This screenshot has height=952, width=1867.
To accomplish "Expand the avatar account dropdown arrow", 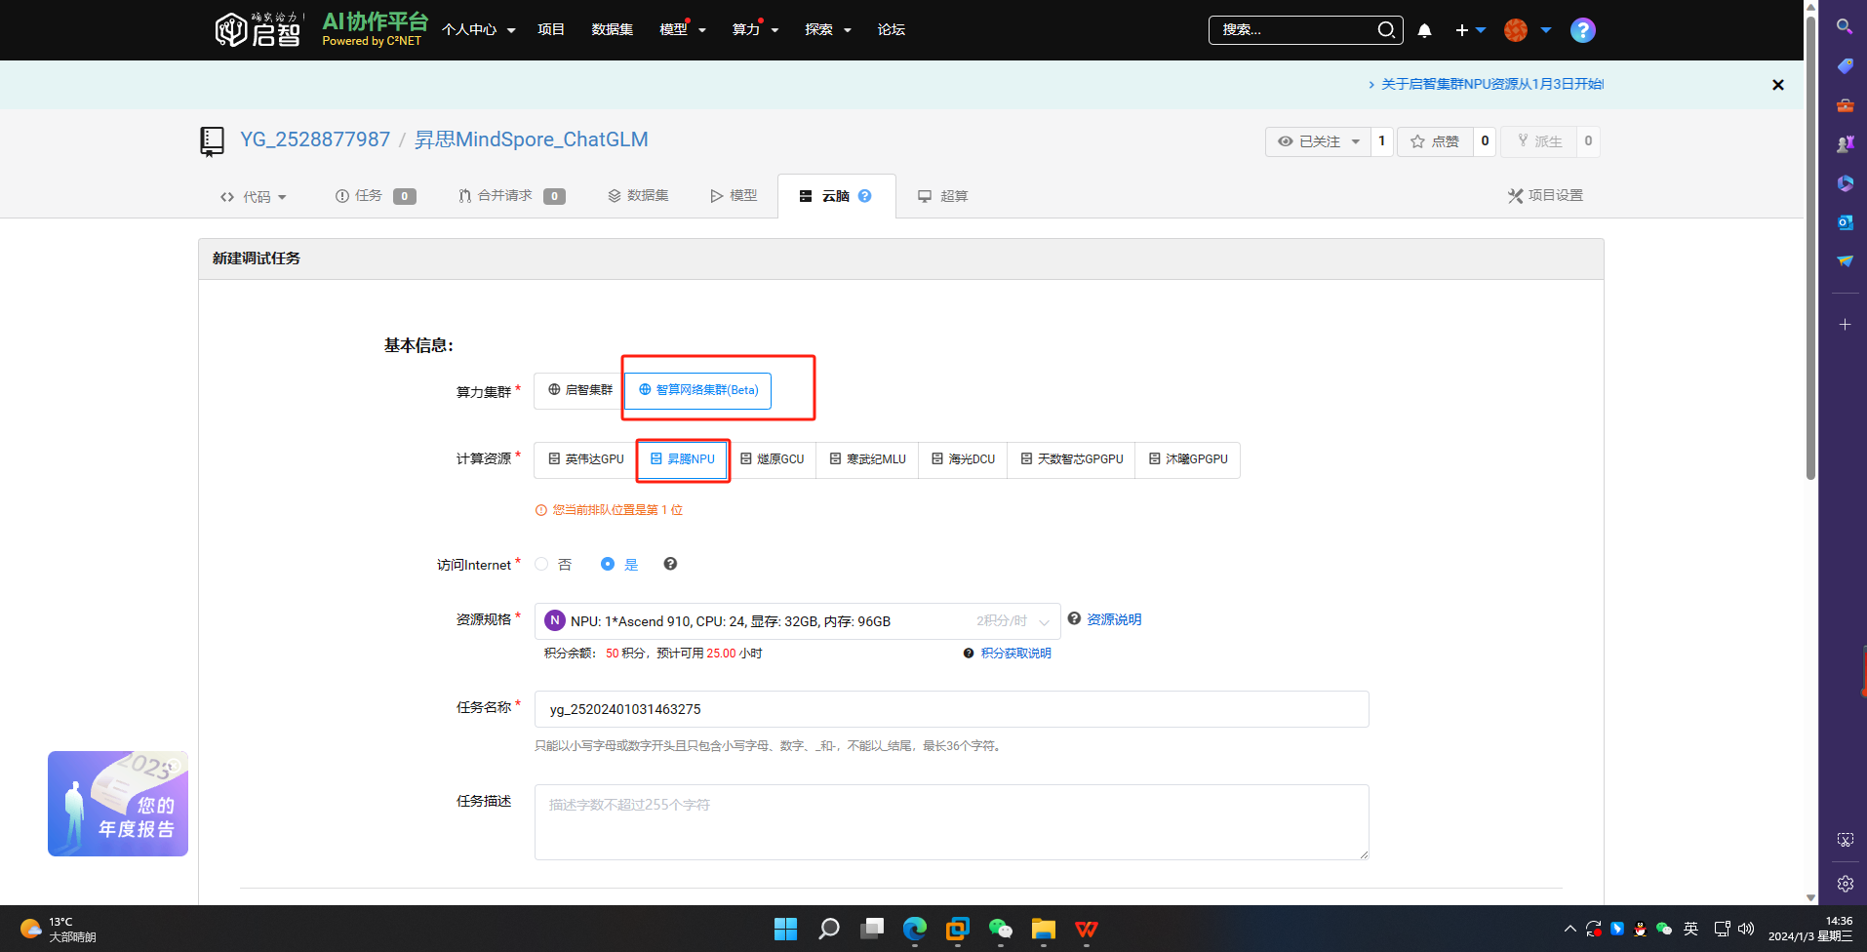I will point(1545,30).
